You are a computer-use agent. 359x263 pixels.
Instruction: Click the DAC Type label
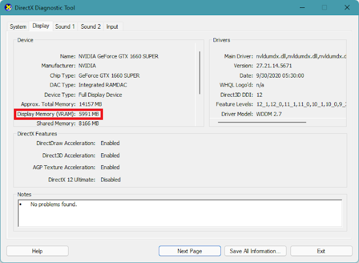click(62, 85)
